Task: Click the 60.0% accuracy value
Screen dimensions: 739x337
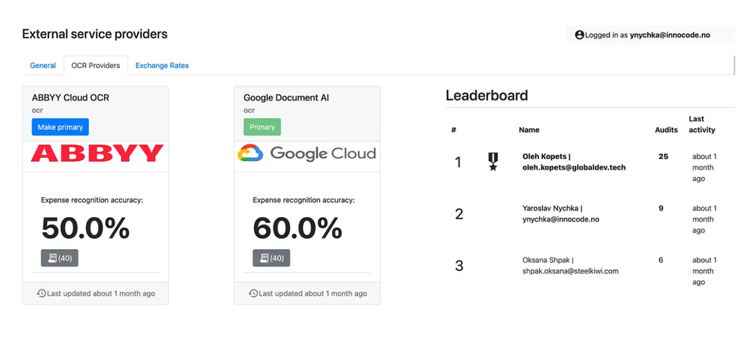Action: 297,228
